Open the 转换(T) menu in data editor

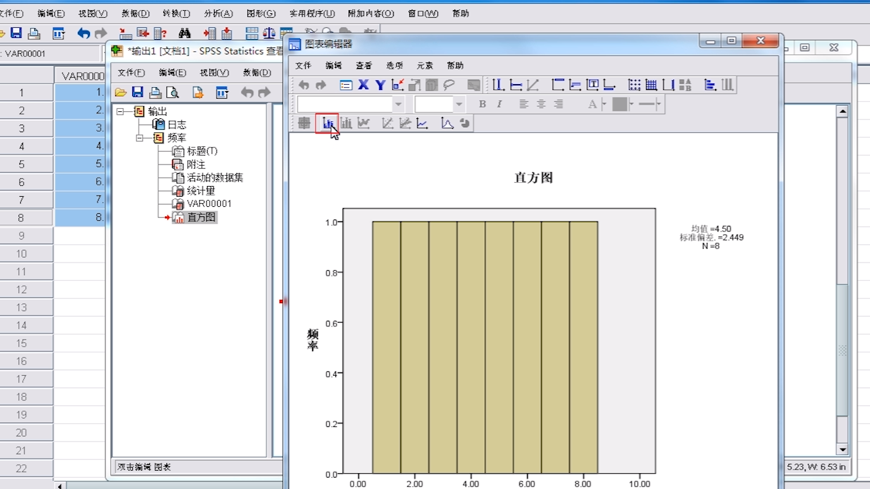pos(177,13)
